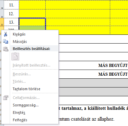Select the cell labeled 11.
128x126 pixels.
tap(11, 5)
